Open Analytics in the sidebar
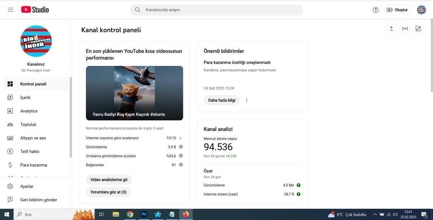 36,111
